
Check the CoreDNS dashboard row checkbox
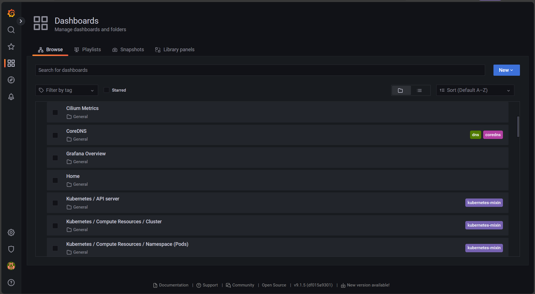55,135
